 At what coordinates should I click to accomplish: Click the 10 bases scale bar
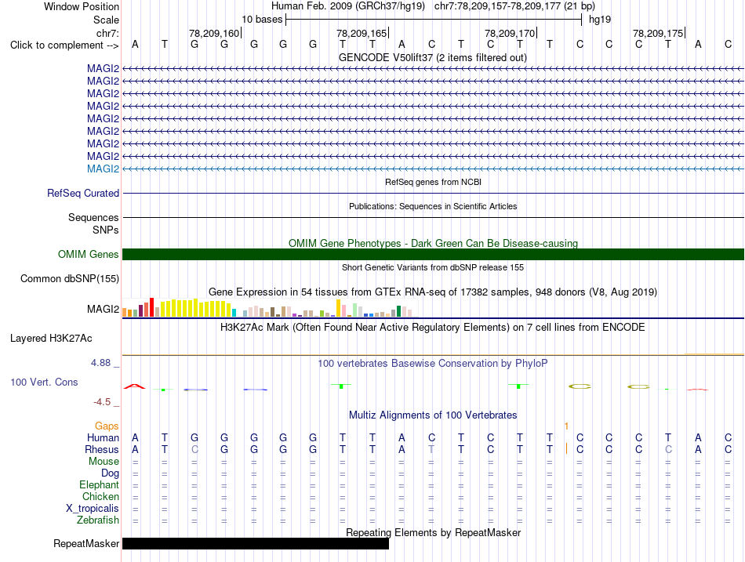434,20
